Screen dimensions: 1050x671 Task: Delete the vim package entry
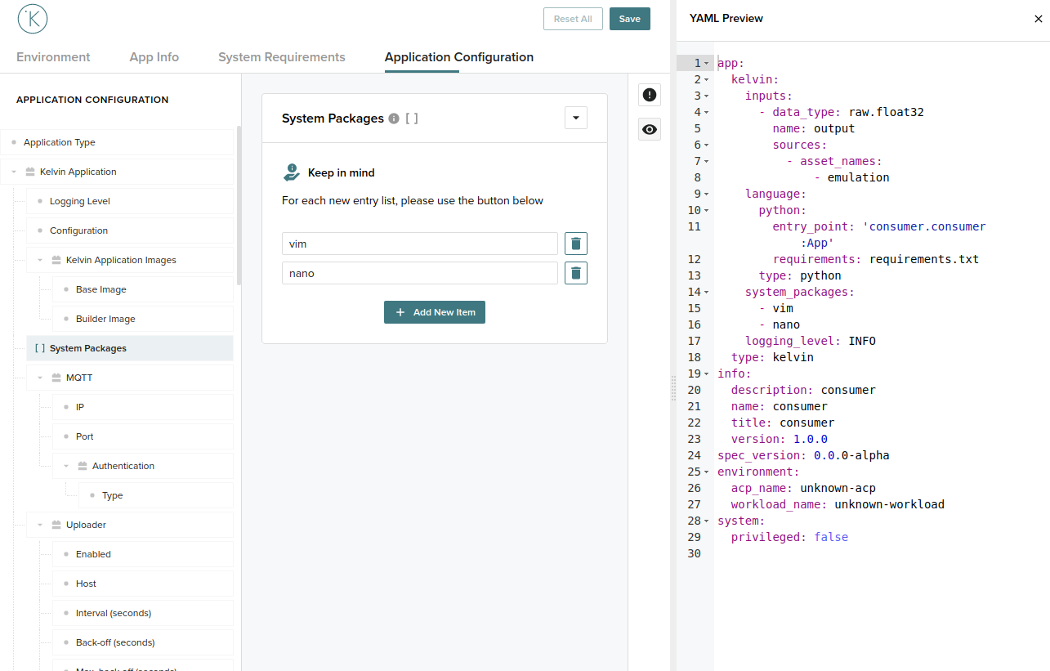pos(576,244)
